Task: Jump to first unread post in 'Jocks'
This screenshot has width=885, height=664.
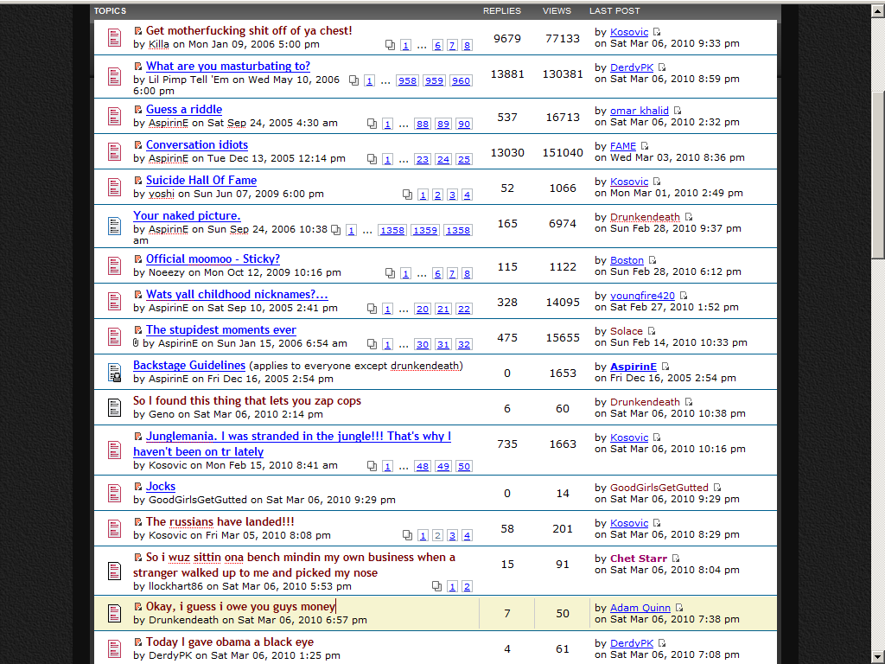Action: [137, 487]
